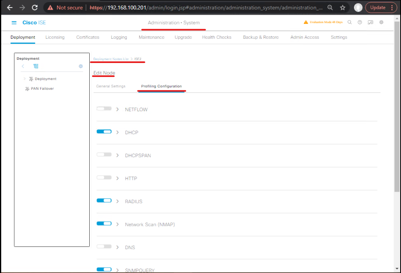Click the PAN Failover node icon
Image resolution: width=401 pixels, height=273 pixels.
[x=27, y=89]
